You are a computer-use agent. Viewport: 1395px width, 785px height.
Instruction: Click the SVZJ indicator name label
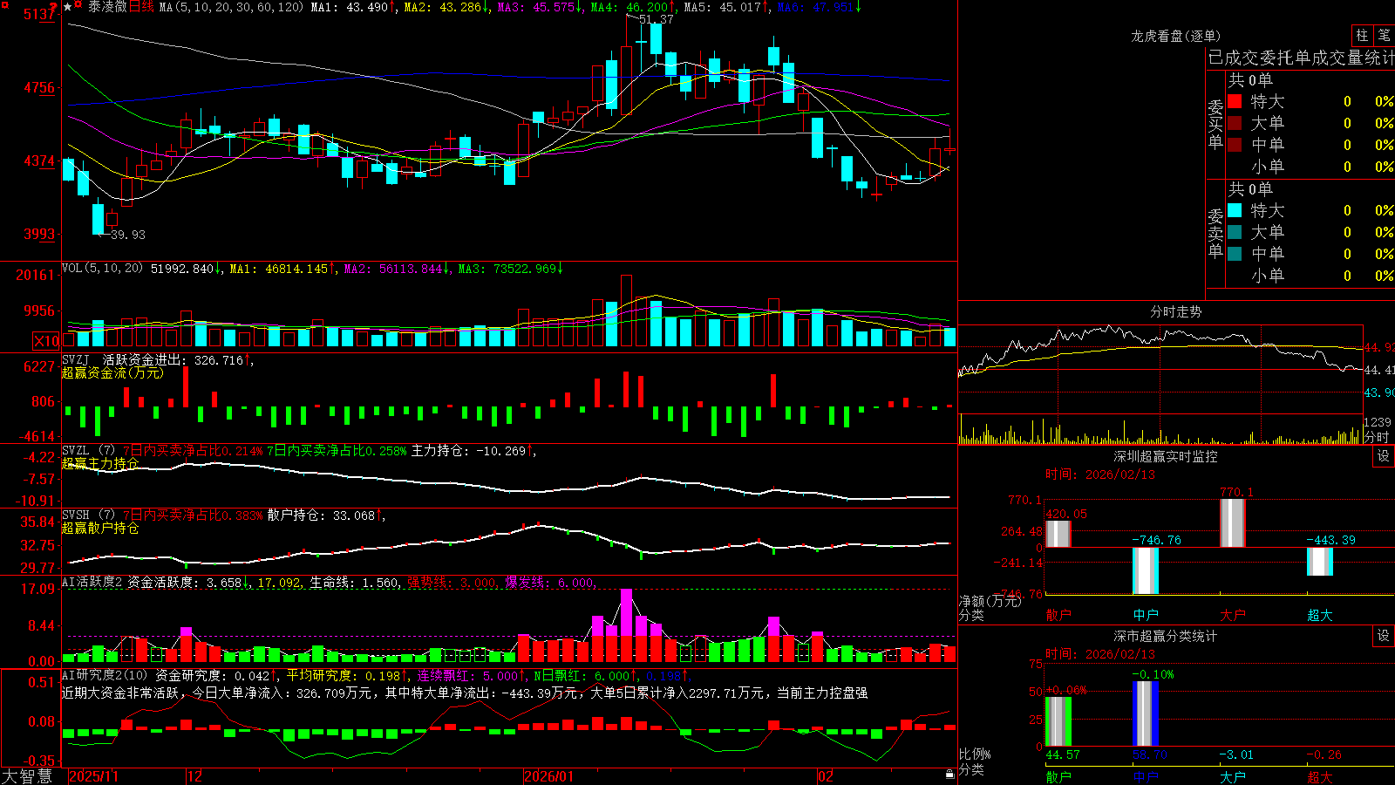click(76, 359)
